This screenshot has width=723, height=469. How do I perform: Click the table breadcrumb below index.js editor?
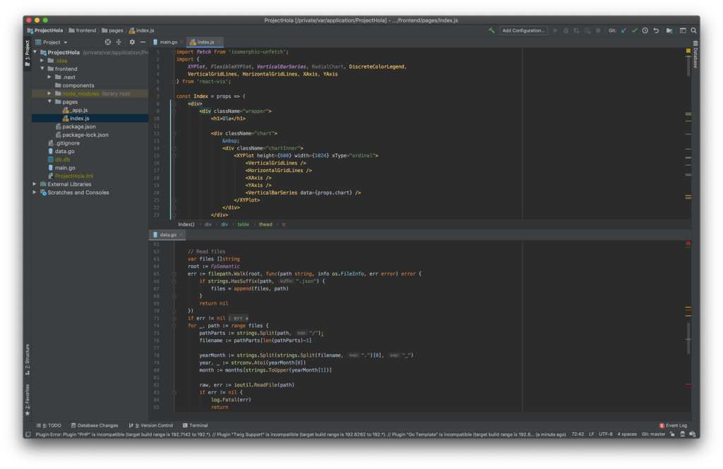click(243, 224)
